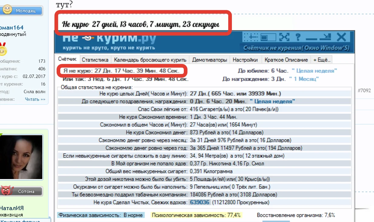Click the До награждения: 3 Дн. text
This screenshot has width=374, height=222.
pos(254,79)
